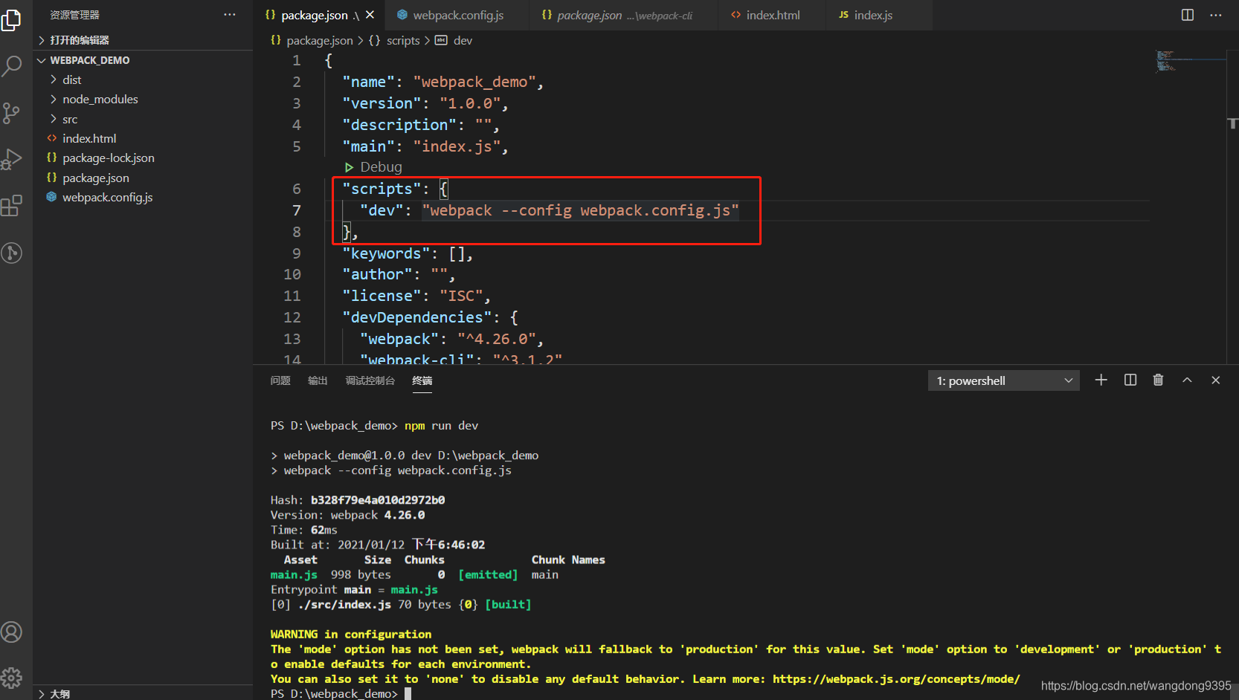Open the Accounts icon at sidebar bottom
This screenshot has width=1239, height=700.
[12, 632]
